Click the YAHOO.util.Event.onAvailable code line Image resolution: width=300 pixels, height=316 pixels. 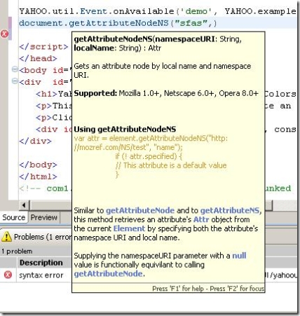tap(158, 11)
